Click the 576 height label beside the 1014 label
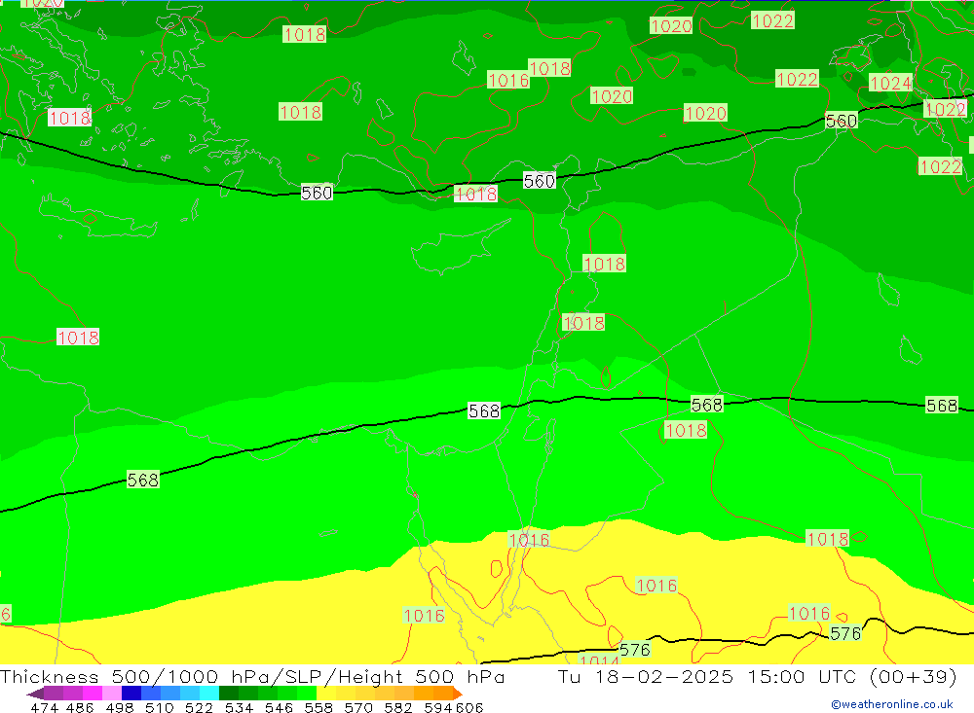The height and width of the screenshot is (713, 974). 634,649
